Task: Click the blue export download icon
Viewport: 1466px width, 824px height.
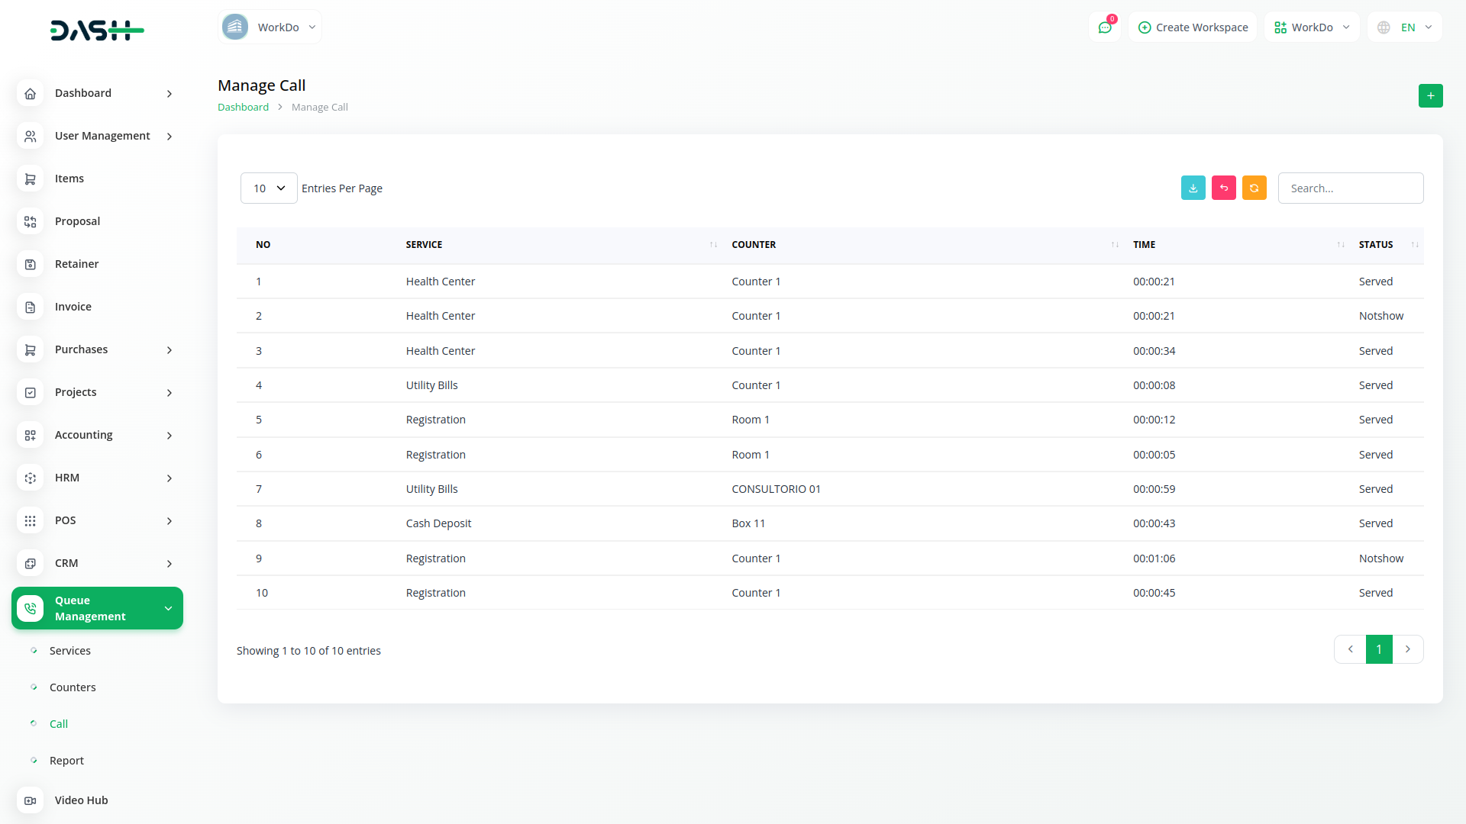Action: pyautogui.click(x=1193, y=188)
